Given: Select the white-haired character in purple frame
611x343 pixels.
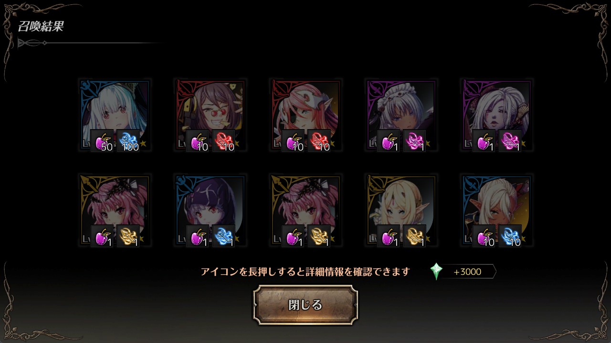Looking at the screenshot, I should tap(497, 115).
